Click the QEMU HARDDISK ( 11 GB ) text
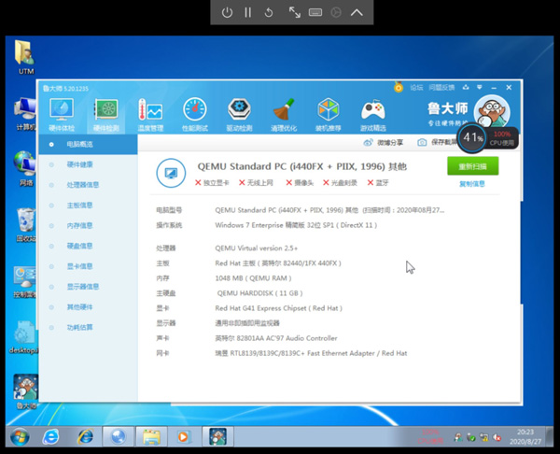The image size is (560, 454). pos(259,293)
